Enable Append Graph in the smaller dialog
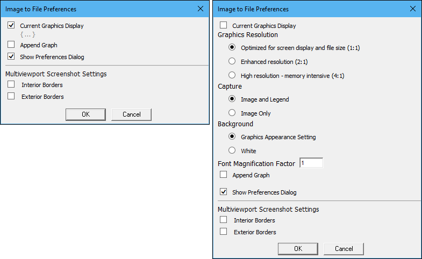Image resolution: width=422 pixels, height=259 pixels. point(11,45)
